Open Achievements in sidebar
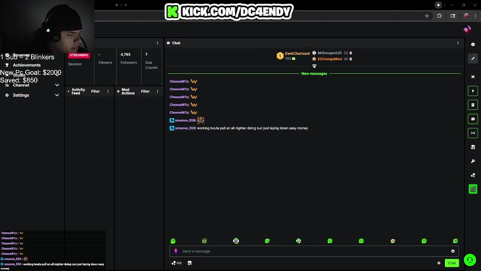The image size is (481, 271). tap(27, 65)
